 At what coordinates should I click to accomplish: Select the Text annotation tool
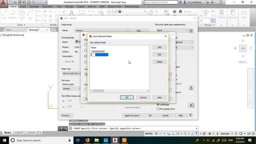coord(72,13)
